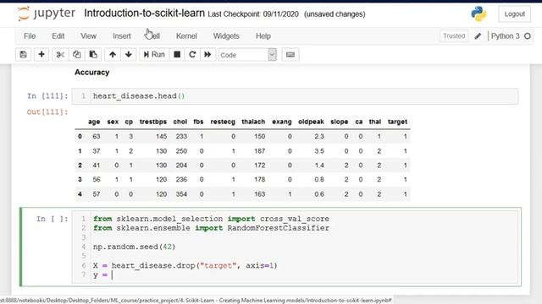Screen dimensions: 542x304
Task: Click age value 63 in row 0
Action: point(96,137)
